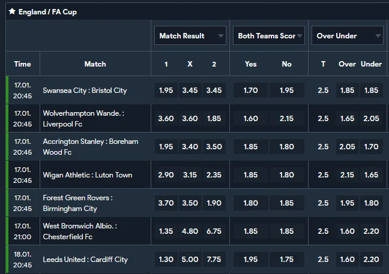
Task: Click the star icon beside England / FA Cup
Action: pos(12,11)
